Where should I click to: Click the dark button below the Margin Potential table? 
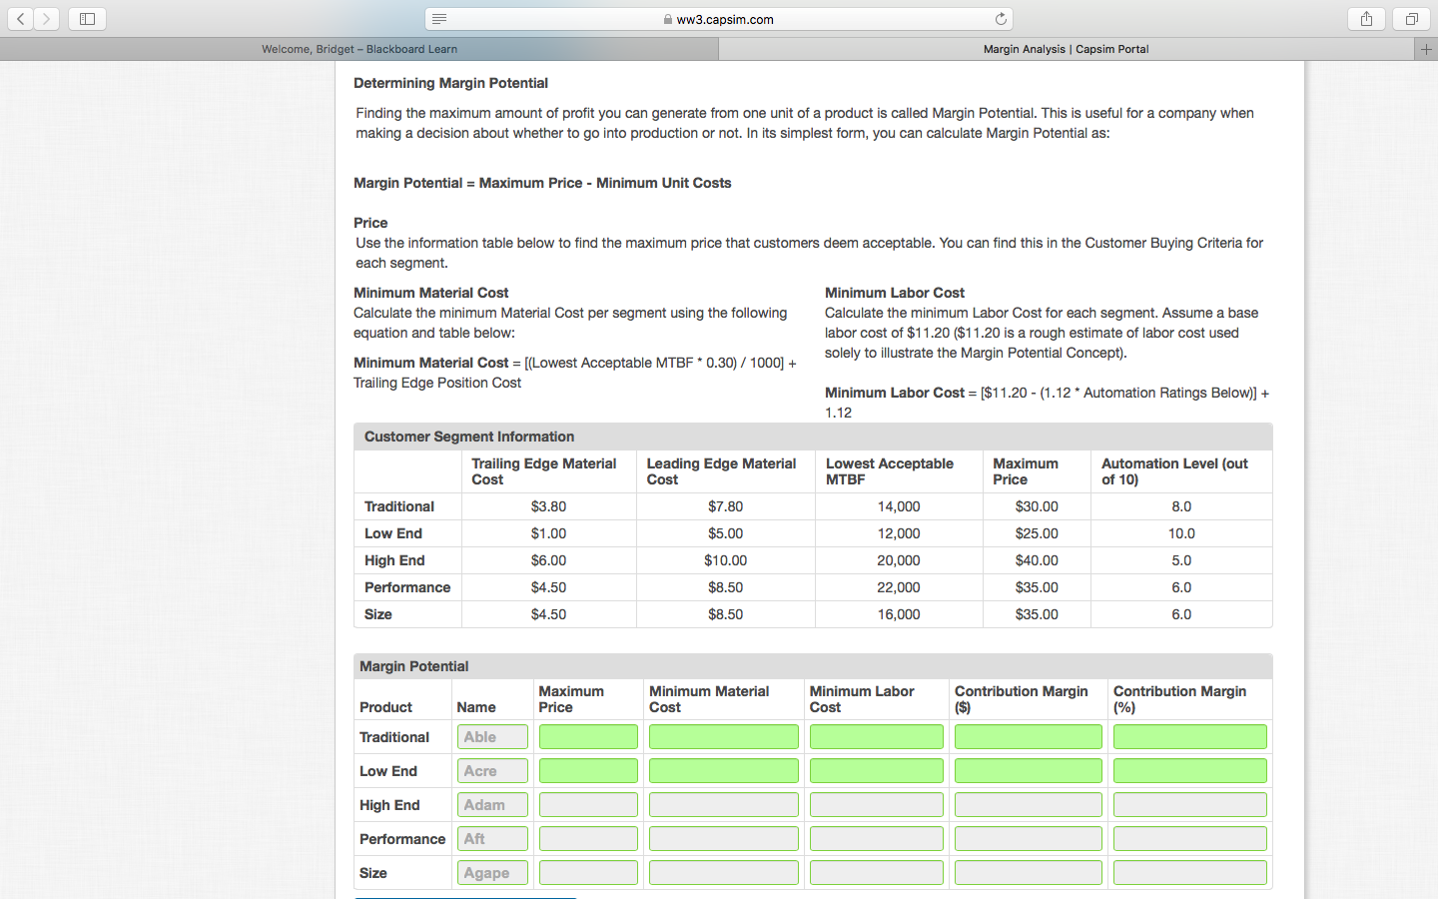pyautogui.click(x=465, y=897)
